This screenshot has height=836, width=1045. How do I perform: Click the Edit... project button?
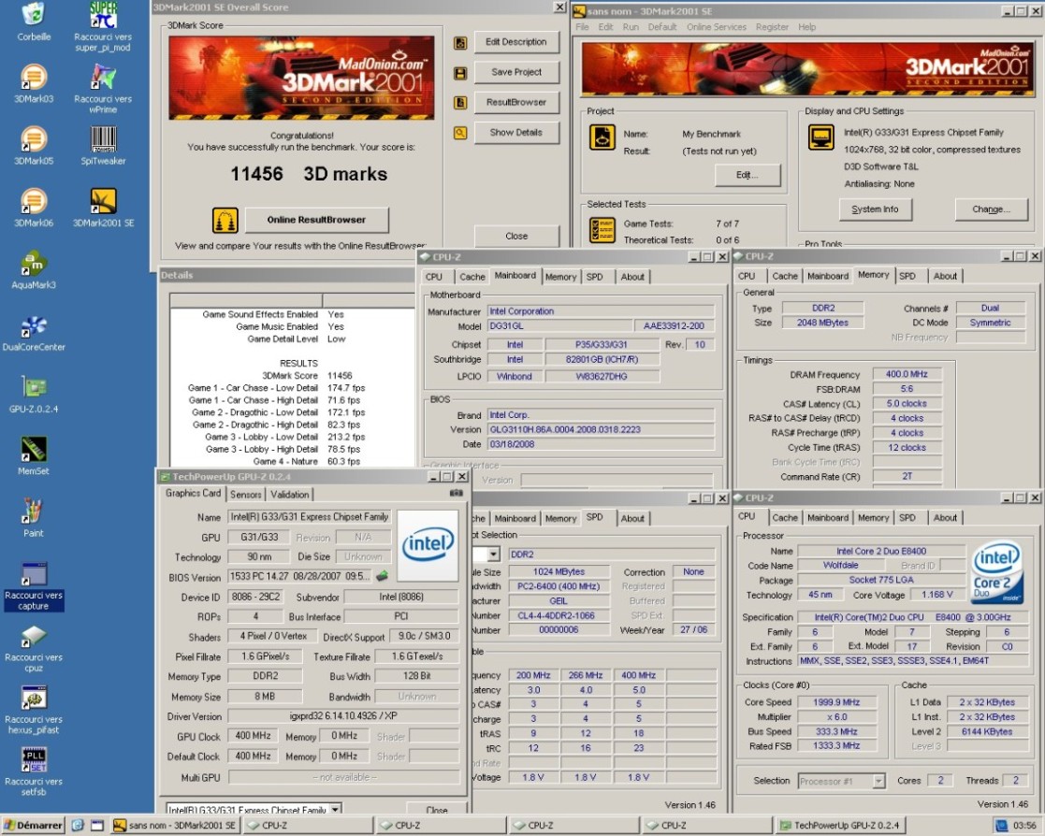point(747,175)
